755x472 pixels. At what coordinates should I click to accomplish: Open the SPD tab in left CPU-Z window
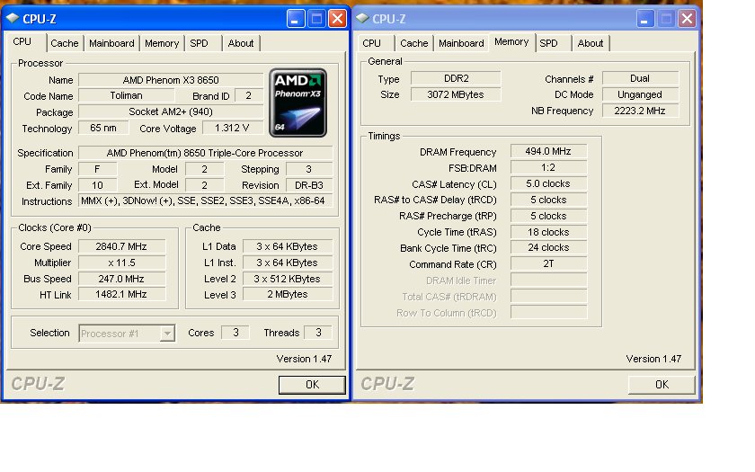click(x=199, y=43)
